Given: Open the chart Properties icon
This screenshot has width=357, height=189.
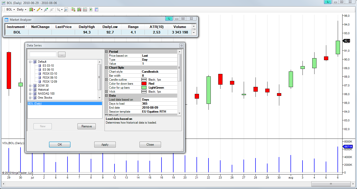Looking at the screenshot, I should [x=96, y=9].
